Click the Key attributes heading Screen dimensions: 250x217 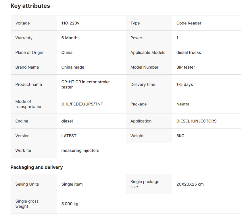pos(30,6)
